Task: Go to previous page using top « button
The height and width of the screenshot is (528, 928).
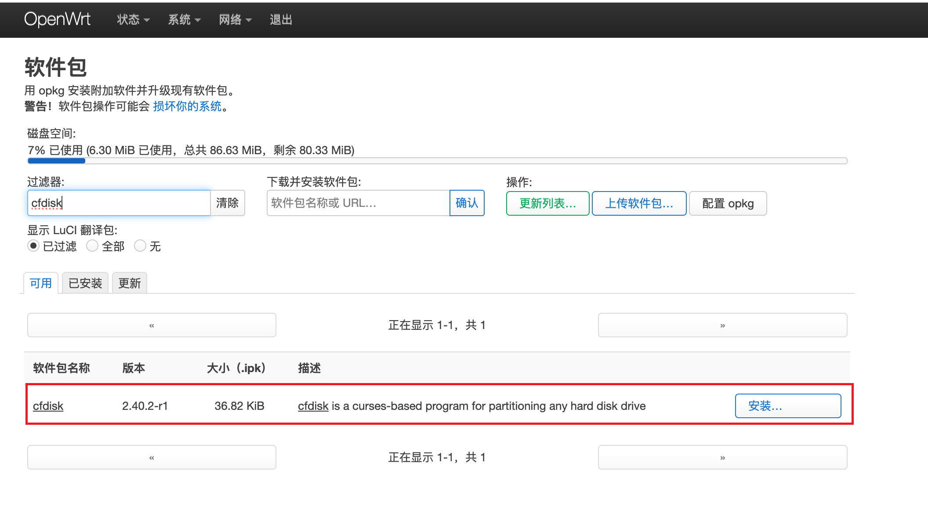Action: [152, 325]
